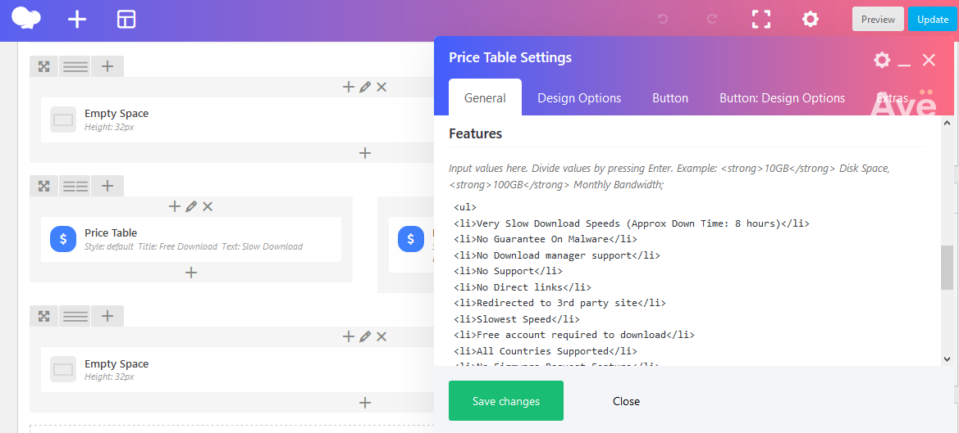Click 'No Guarantee On Malware' line
This screenshot has width=959, height=433.
546,239
